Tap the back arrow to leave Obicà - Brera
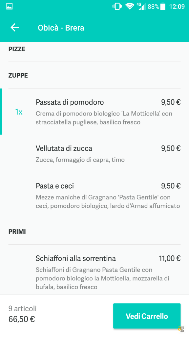The width and height of the screenshot is (189, 337). point(14,28)
